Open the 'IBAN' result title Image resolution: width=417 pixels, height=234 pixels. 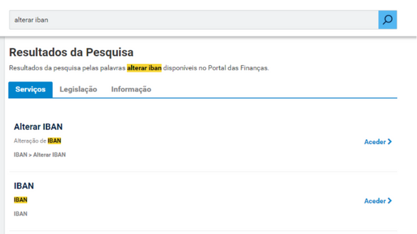tap(23, 186)
